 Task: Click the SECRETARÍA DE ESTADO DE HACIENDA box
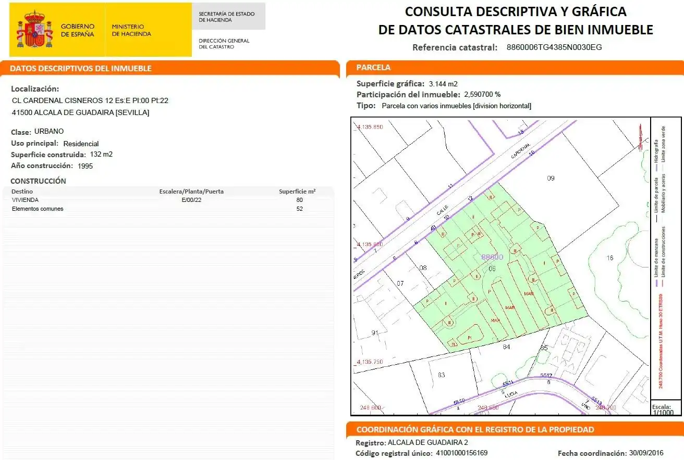point(228,17)
